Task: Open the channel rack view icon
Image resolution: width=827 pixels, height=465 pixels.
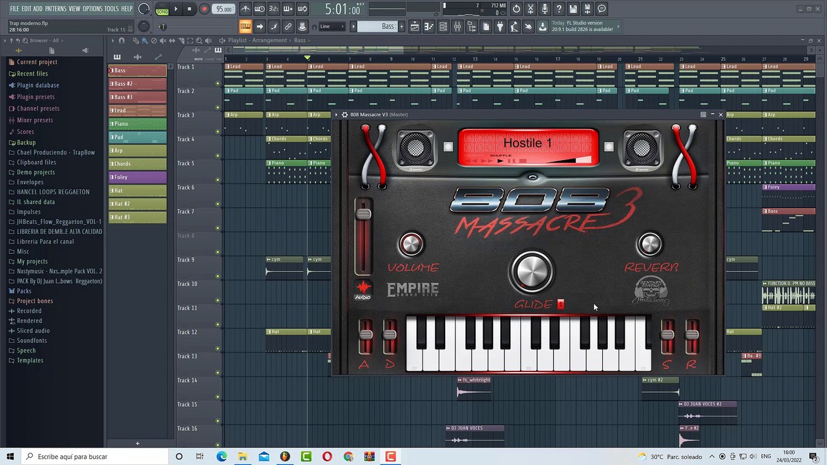Action: 443,26
